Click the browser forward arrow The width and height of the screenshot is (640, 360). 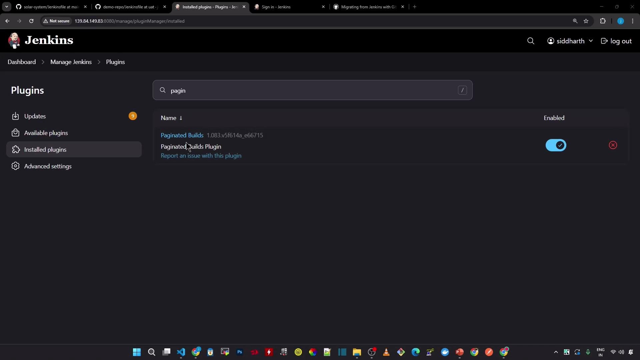[19, 21]
